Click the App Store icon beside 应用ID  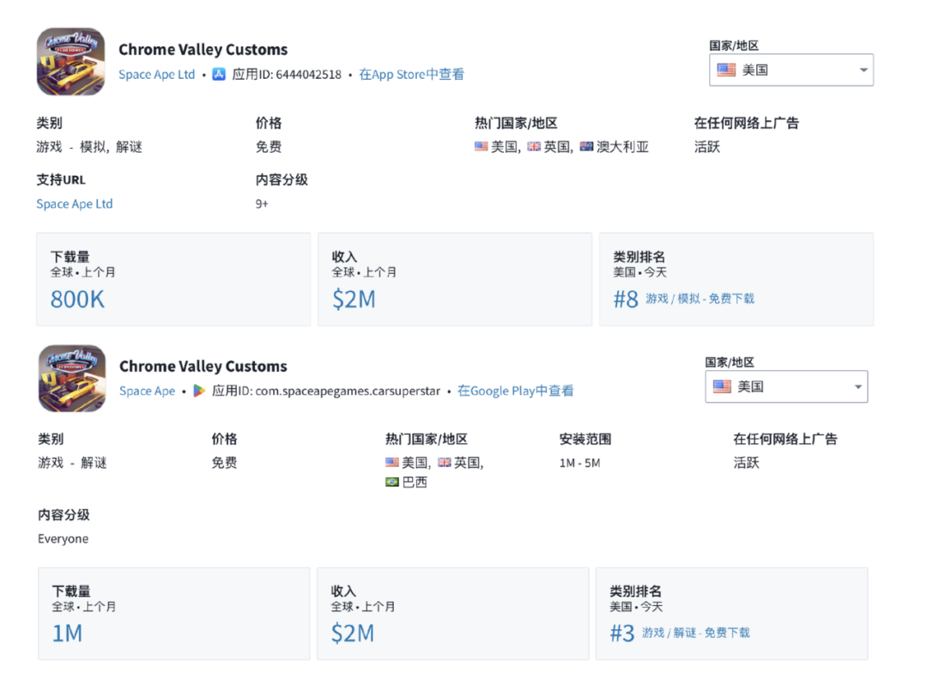(219, 75)
